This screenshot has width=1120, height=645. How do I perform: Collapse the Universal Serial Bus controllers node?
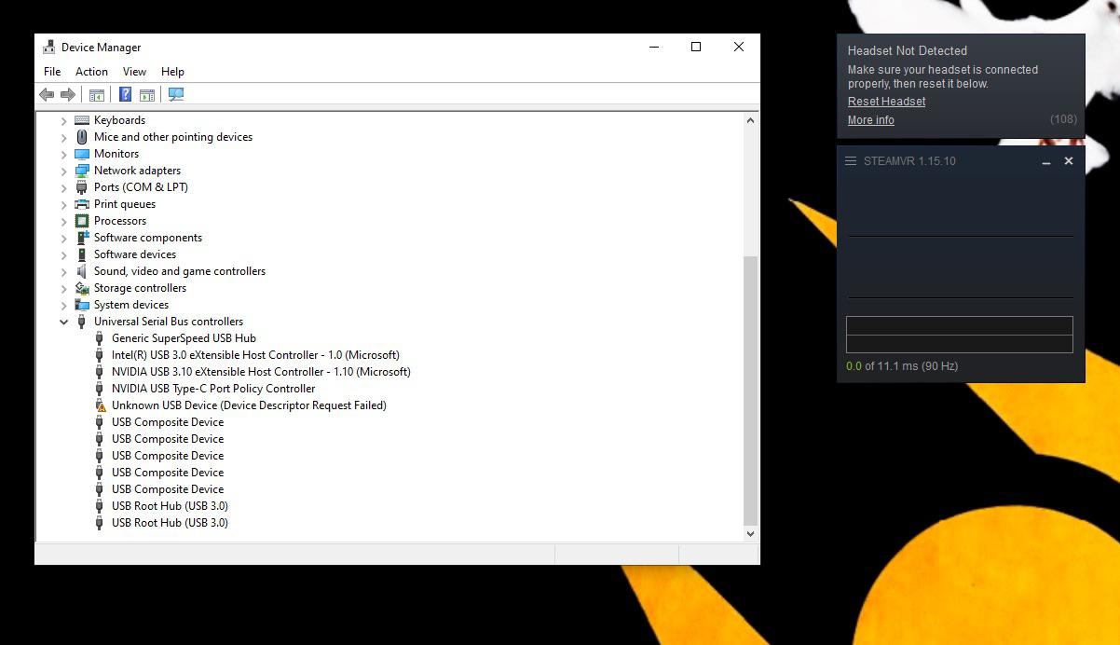63,321
